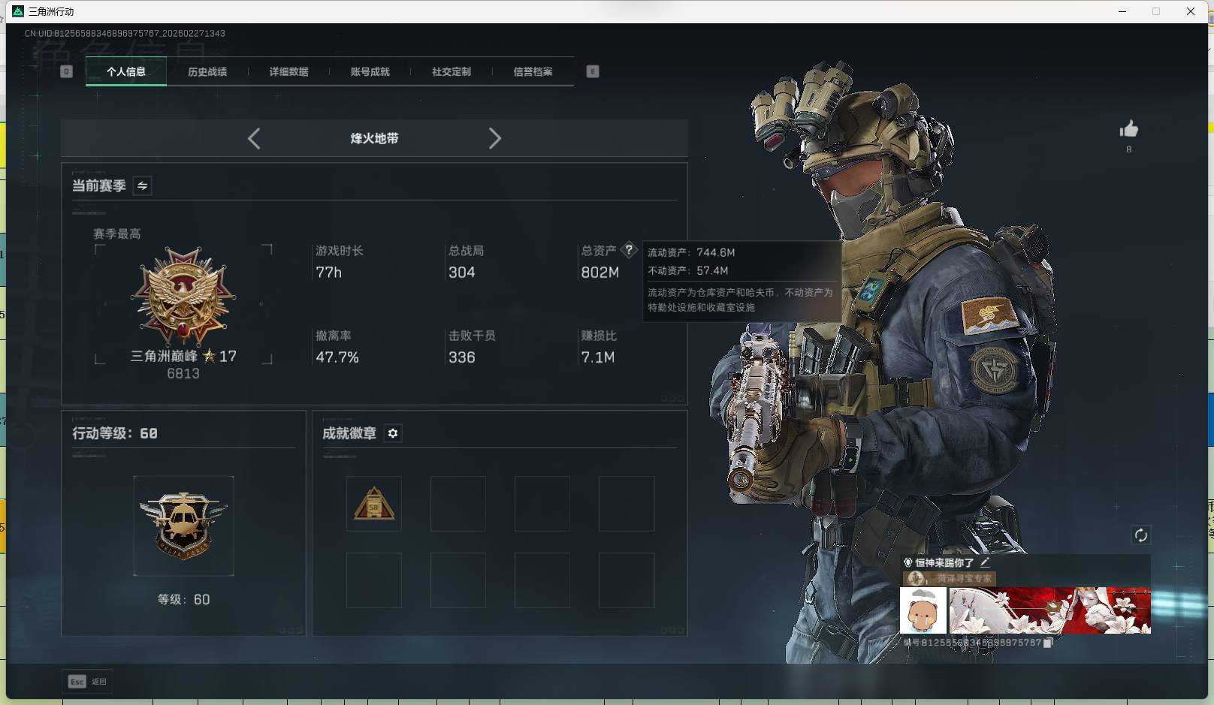This screenshot has height=705, width=1214.
Task: Click the like count 8
Action: pos(1128,149)
